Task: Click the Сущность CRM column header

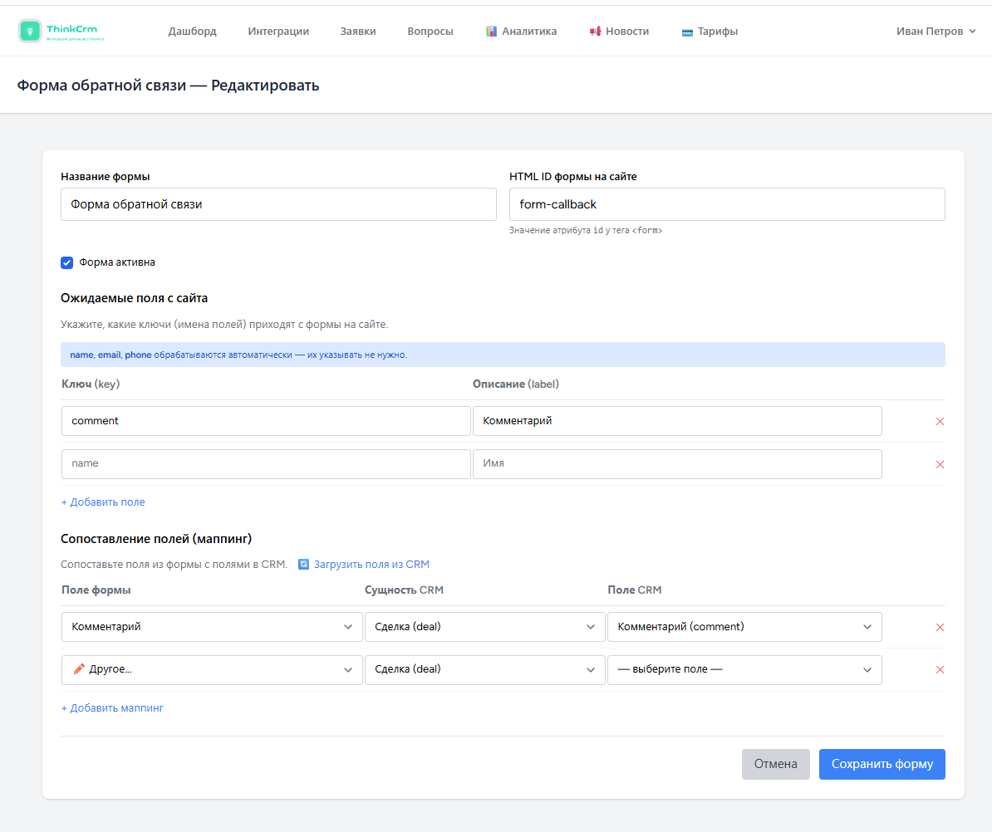Action: point(404,590)
